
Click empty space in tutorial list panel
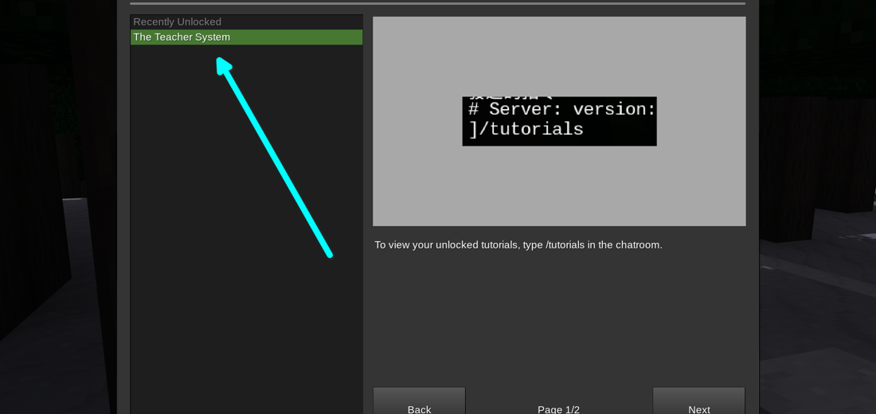coord(246,318)
